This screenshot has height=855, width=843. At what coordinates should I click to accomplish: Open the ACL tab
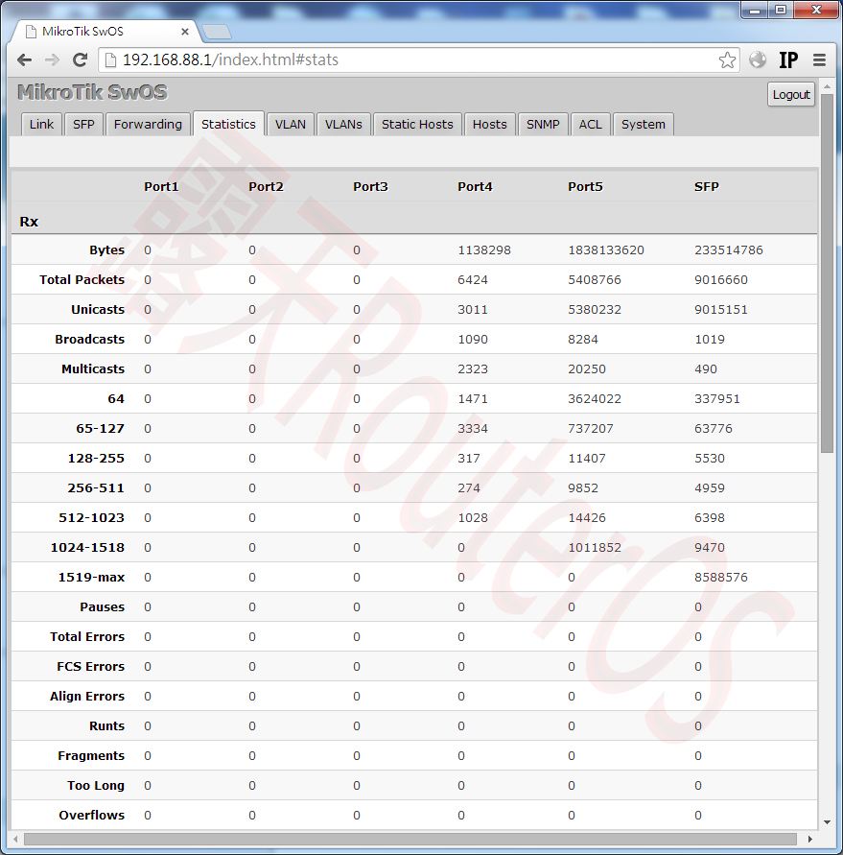coord(590,125)
